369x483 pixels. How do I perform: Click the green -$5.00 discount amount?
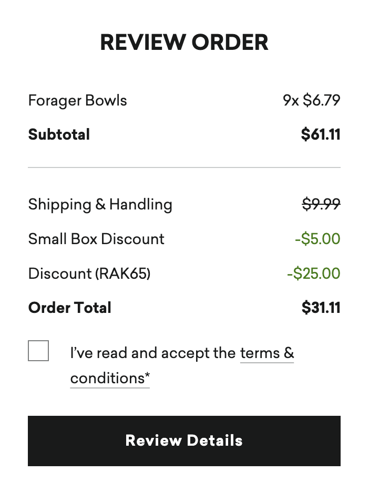[317, 239]
